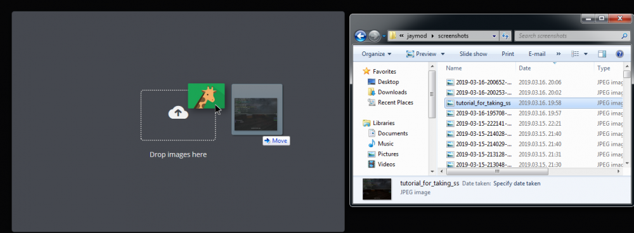
Task: Click the green giraffe image icon
Action: coord(206,96)
